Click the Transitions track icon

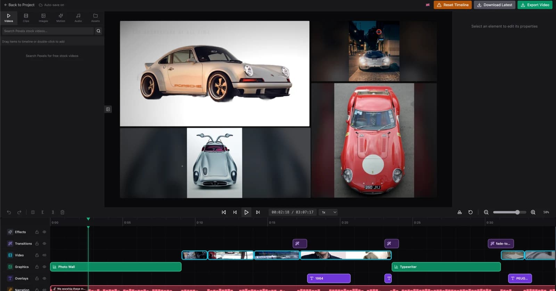point(10,243)
